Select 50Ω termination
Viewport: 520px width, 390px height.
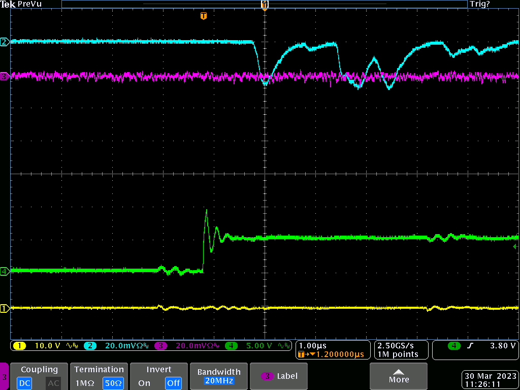(113, 383)
